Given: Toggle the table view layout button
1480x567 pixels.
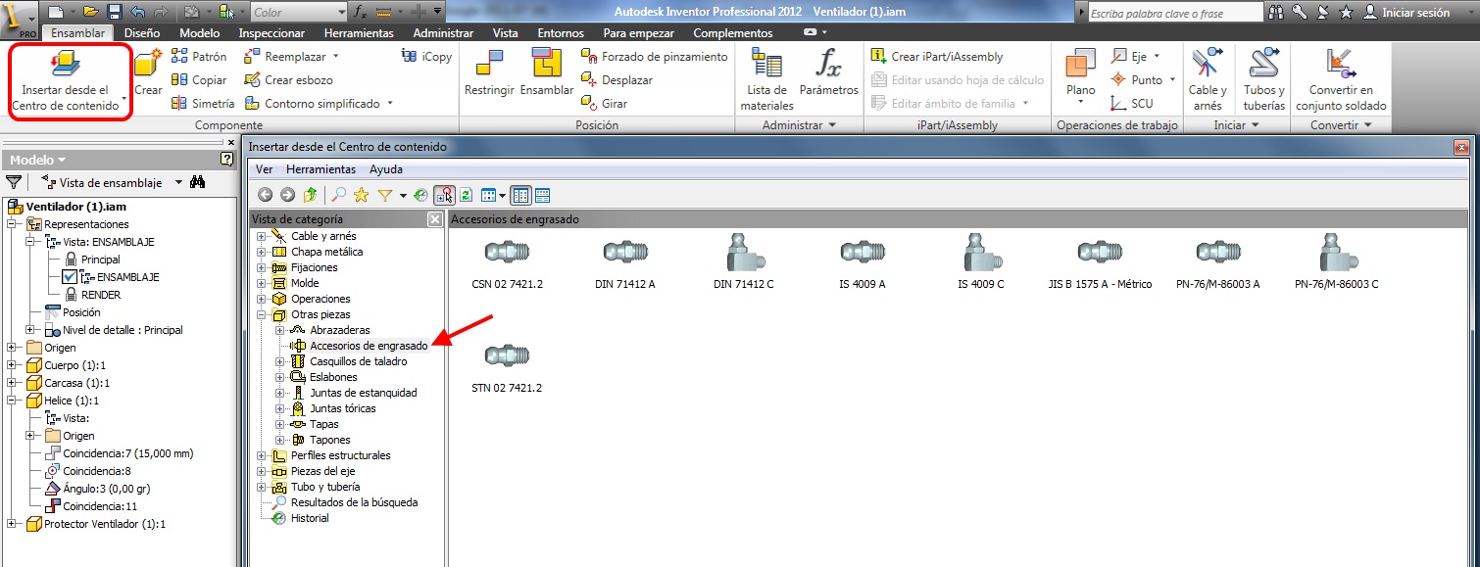Looking at the screenshot, I should click(542, 195).
